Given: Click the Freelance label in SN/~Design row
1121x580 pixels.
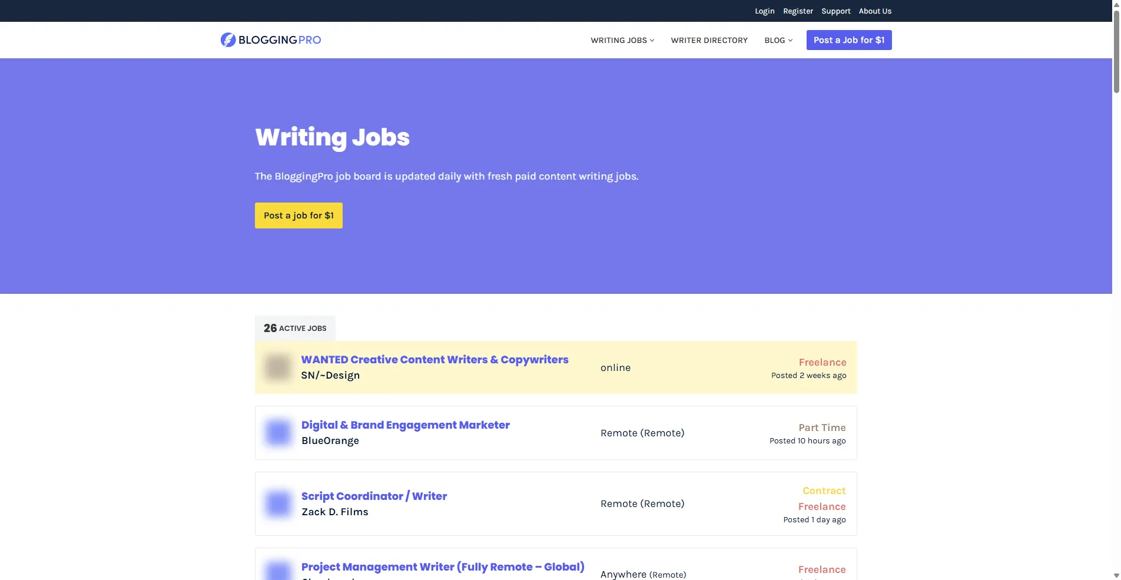Looking at the screenshot, I should tap(822, 362).
